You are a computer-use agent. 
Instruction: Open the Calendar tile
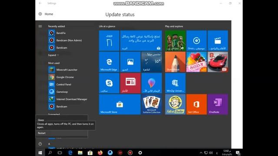(x=109, y=41)
